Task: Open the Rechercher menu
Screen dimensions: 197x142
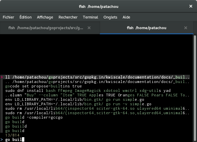Action: pyautogui.click(x=68, y=17)
